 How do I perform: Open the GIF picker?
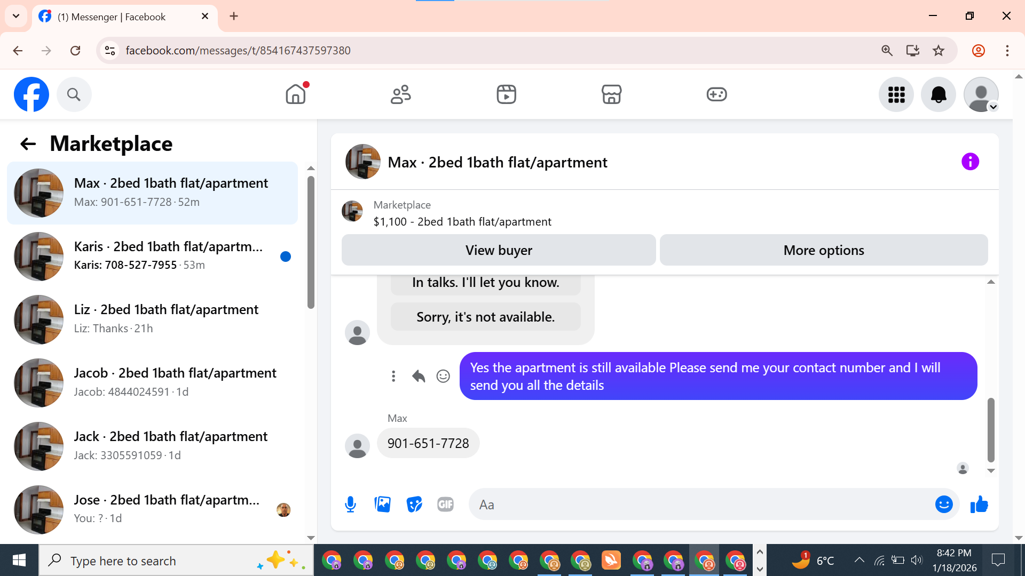445,504
